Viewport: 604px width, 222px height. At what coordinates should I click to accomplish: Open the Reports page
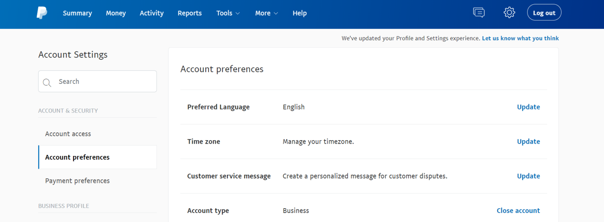(190, 13)
